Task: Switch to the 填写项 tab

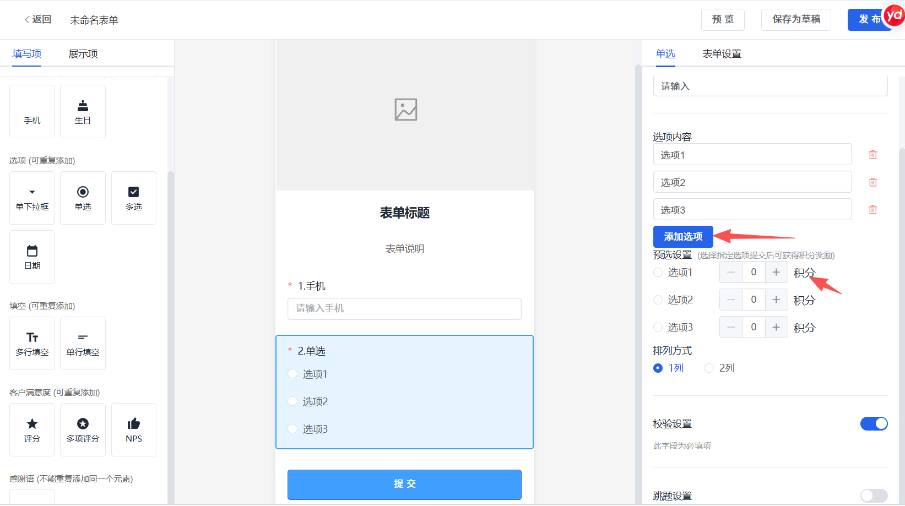Action: coord(27,54)
